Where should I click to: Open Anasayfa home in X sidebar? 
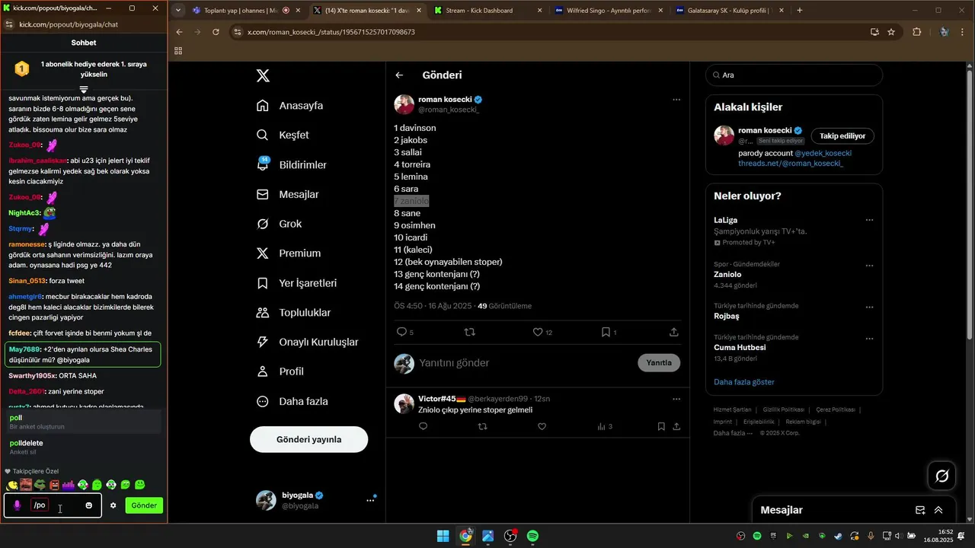291,106
